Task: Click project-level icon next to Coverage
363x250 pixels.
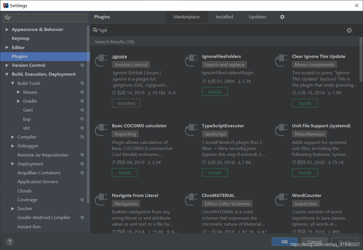Action: coord(82,200)
